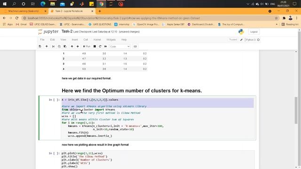Click the plt.plot code cell
This screenshot has width=301, height=169.
pyautogui.click(x=158, y=160)
